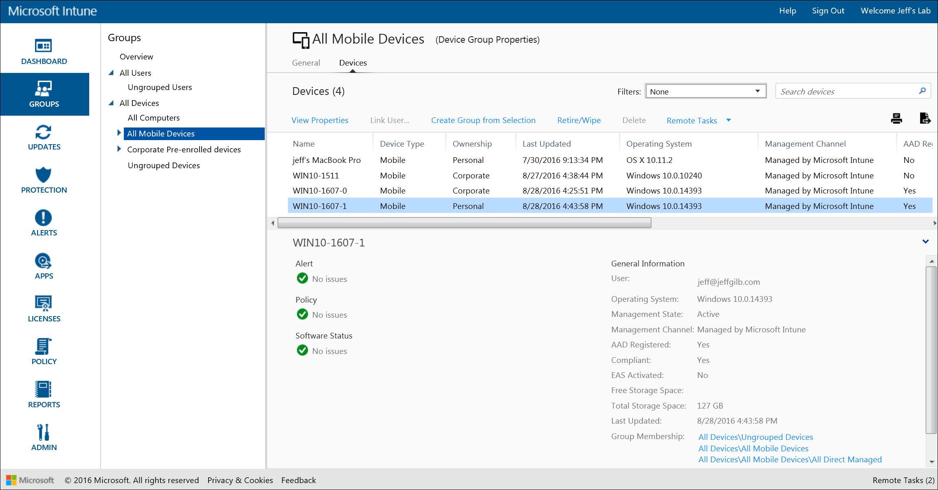
Task: Collapse the WIN10-1607-1 details pane chevron
Action: [925, 242]
